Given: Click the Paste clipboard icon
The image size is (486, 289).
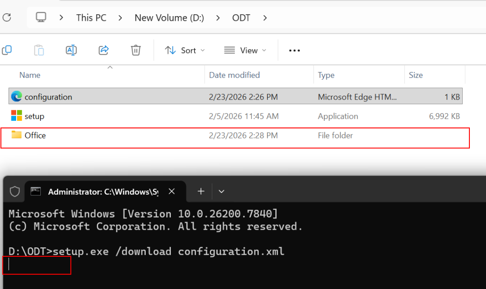Looking at the screenshot, I should coord(39,50).
